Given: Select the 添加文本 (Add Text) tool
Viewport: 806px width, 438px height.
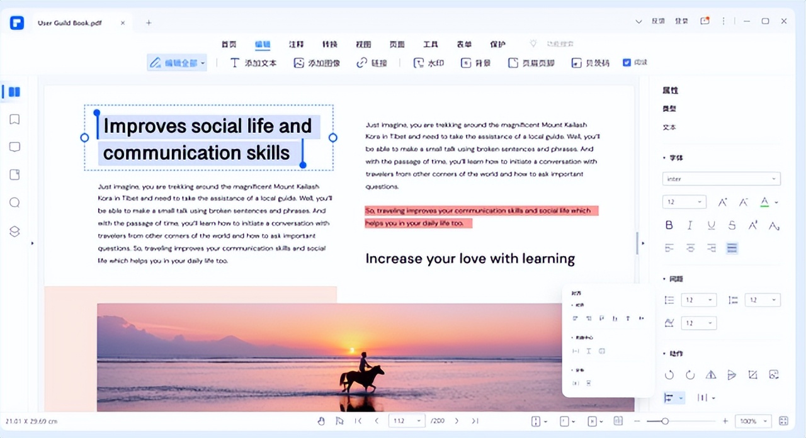Looking at the screenshot, I should [253, 63].
